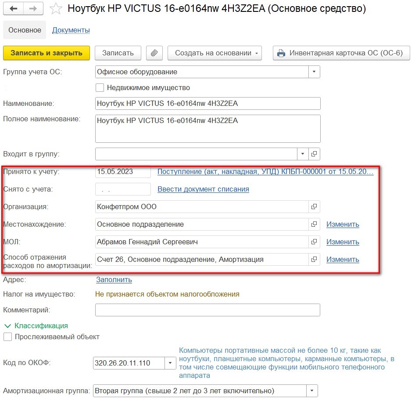
Task: Click the Вторая группа amortization group field
Action: coord(200,391)
